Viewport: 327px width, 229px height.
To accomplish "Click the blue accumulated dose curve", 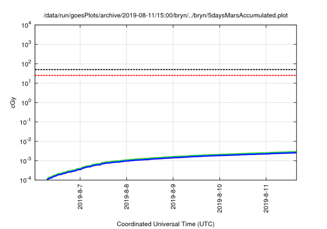I will point(173,157).
